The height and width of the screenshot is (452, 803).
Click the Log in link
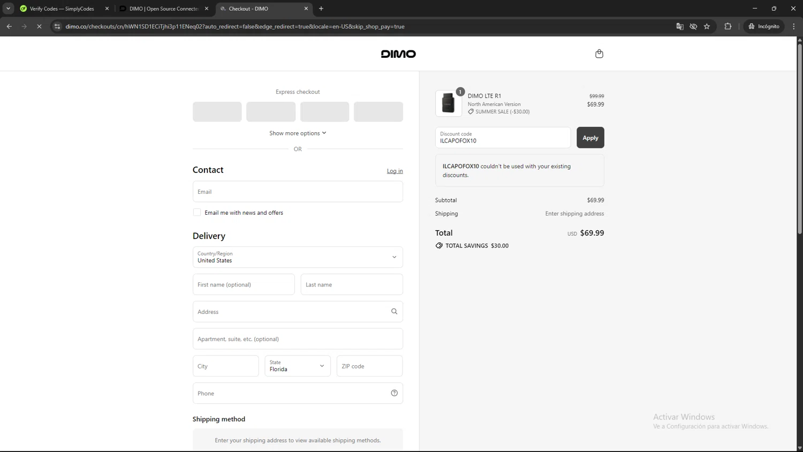[x=395, y=171]
